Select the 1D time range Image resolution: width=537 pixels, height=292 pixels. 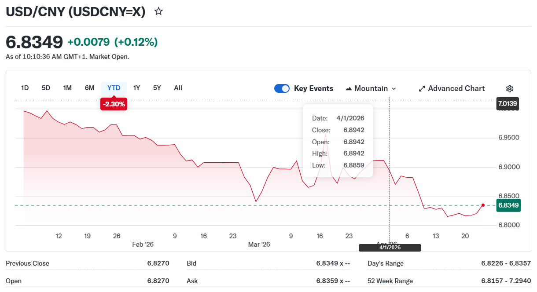click(x=25, y=88)
